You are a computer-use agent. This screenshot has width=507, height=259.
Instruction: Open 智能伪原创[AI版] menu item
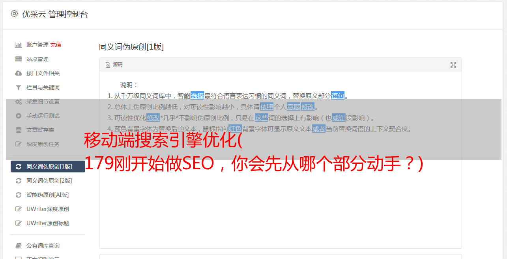[48, 195]
